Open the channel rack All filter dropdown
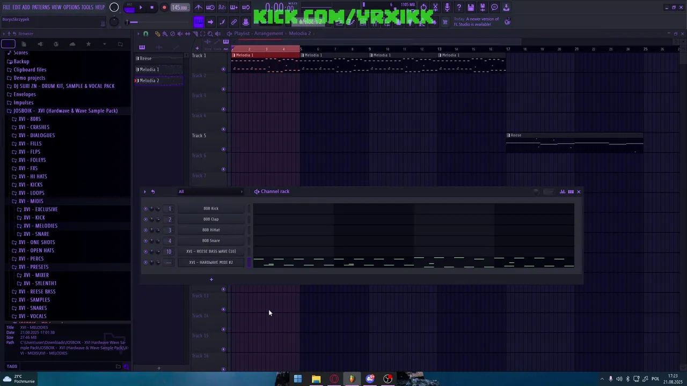Viewport: 687px width, 386px height. click(210, 191)
